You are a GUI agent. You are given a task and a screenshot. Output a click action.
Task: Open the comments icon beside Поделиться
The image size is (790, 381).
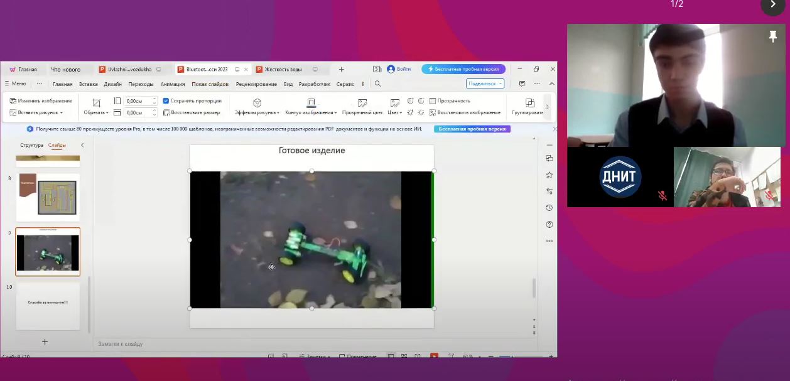pyautogui.click(x=522, y=83)
